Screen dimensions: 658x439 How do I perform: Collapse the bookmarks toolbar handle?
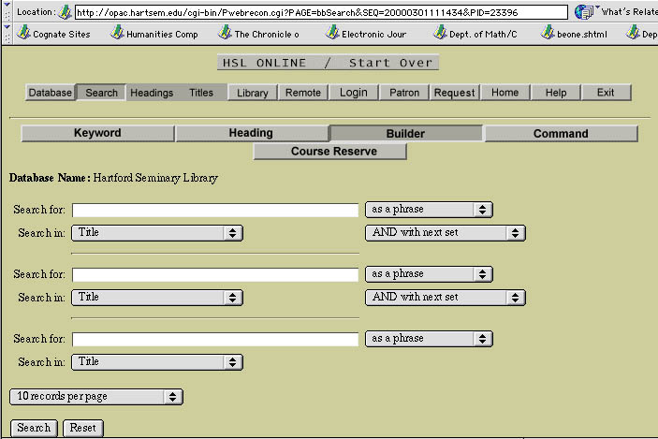[x=7, y=34]
